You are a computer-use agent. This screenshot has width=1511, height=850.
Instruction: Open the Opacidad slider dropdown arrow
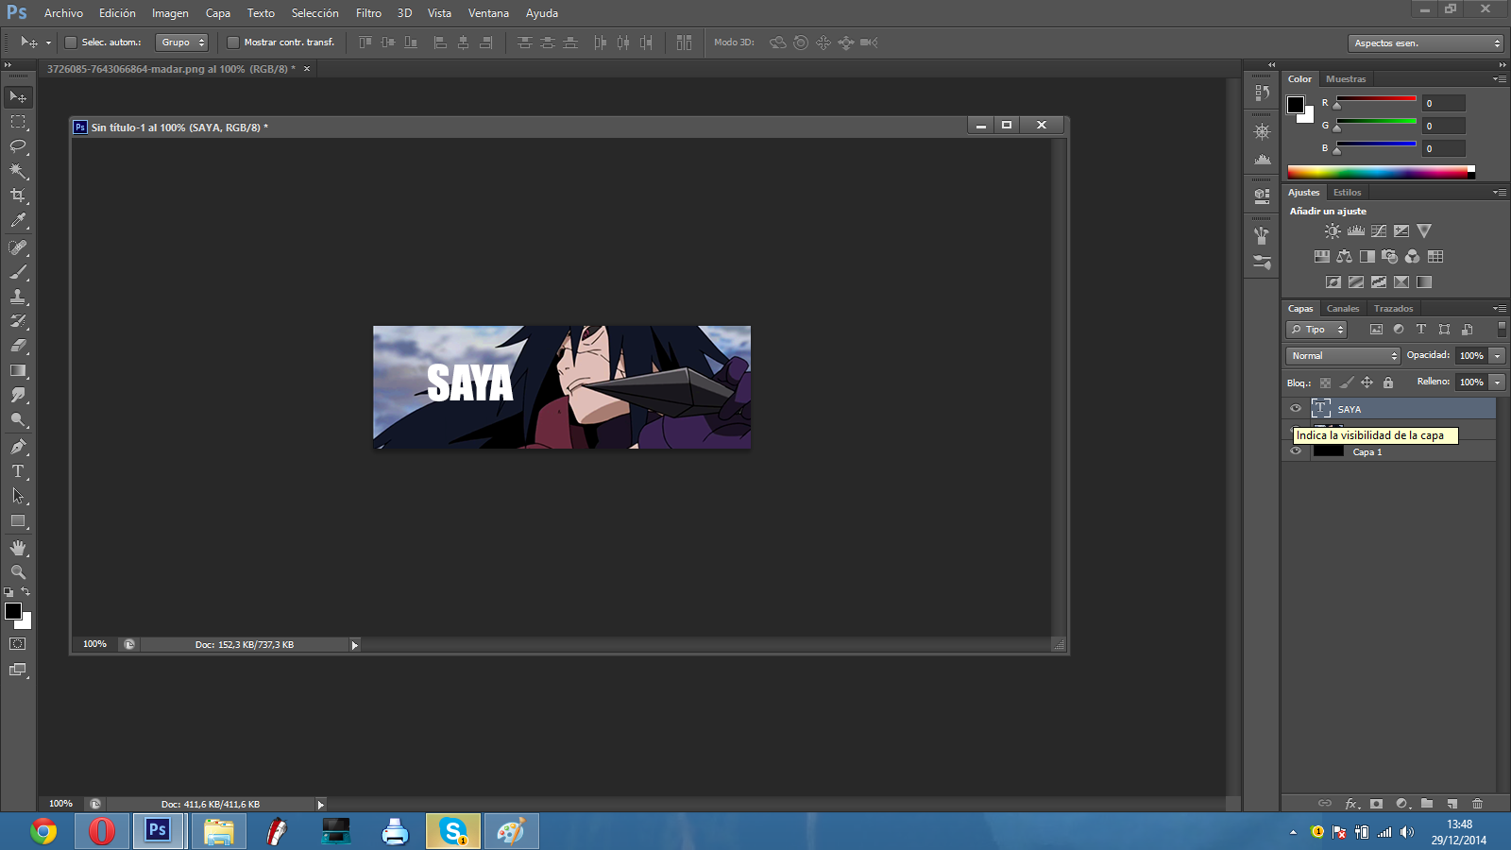(1497, 356)
